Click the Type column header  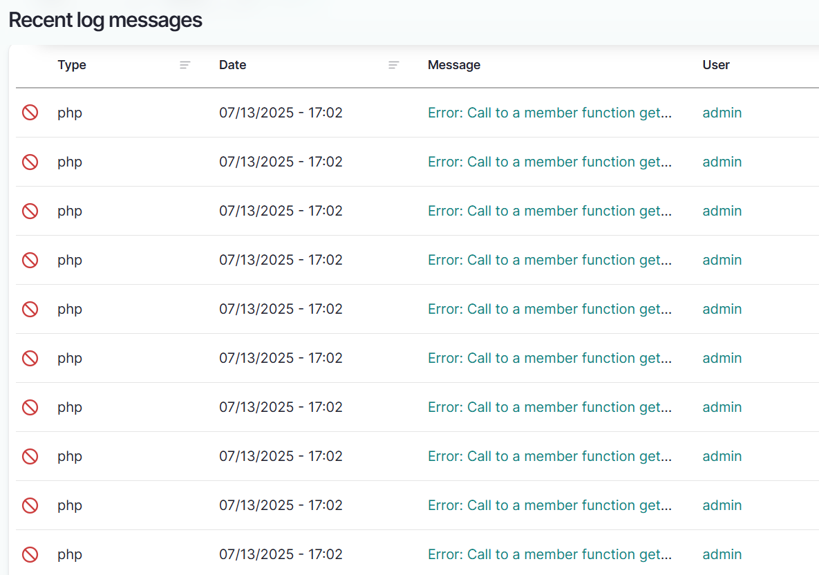tap(72, 65)
